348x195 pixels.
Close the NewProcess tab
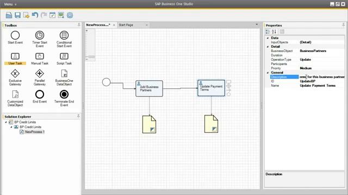coord(114,25)
